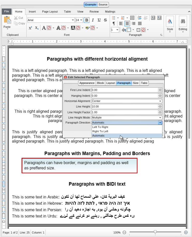Click the justify alignment icon
Viewport: 192px width, 237px height.
[140, 24]
